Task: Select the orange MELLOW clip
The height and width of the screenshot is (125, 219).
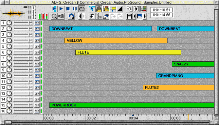Action: (116, 40)
